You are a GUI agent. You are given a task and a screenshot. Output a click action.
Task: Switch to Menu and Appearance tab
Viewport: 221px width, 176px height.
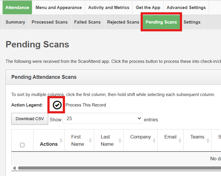(x=59, y=8)
